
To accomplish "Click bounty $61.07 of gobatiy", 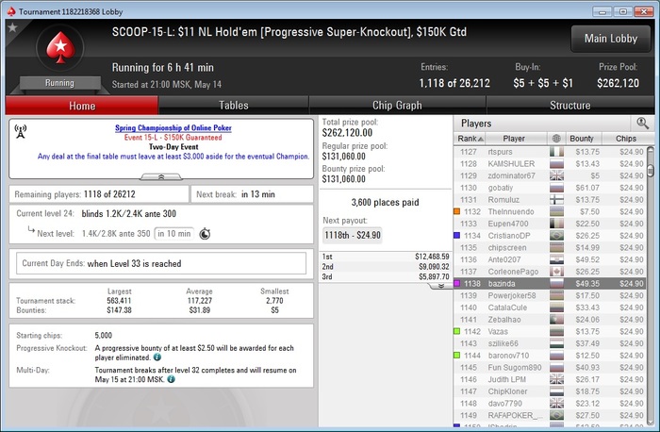I will pos(587,188).
